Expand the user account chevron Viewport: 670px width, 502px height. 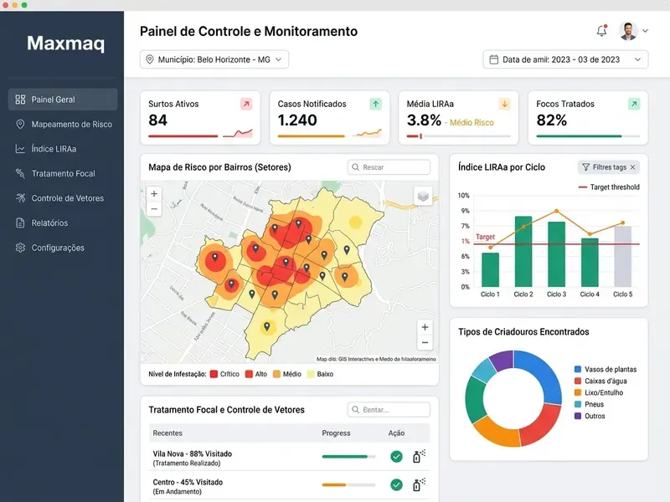[x=645, y=31]
